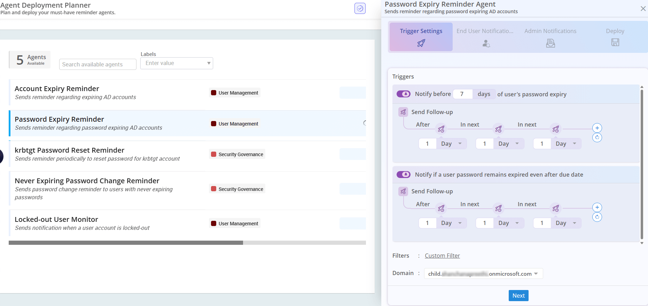The height and width of the screenshot is (306, 648).
Task: Click action button on Locked-out User Monitor row
Action: (x=352, y=223)
